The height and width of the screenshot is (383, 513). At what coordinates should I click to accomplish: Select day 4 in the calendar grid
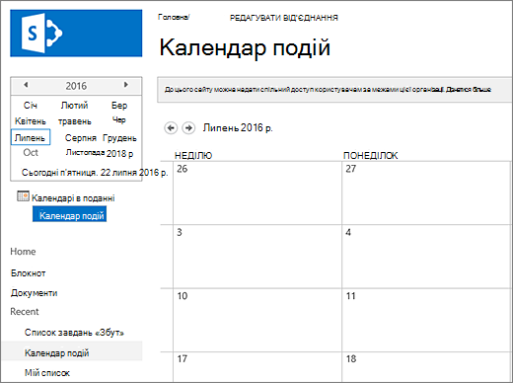coord(348,232)
